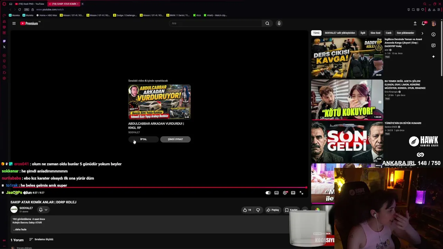Open YouTube notifications bell

click(x=424, y=24)
